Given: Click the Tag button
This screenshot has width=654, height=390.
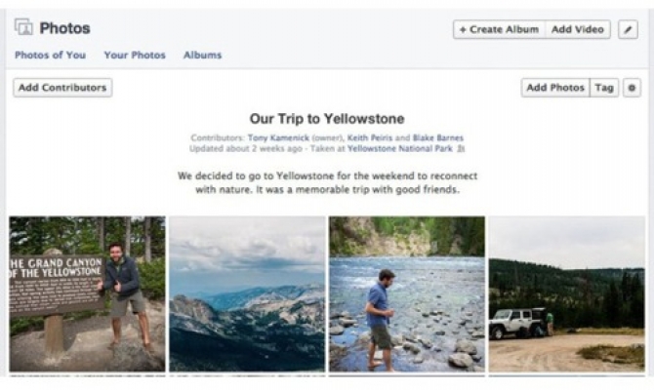Looking at the screenshot, I should coord(604,88).
